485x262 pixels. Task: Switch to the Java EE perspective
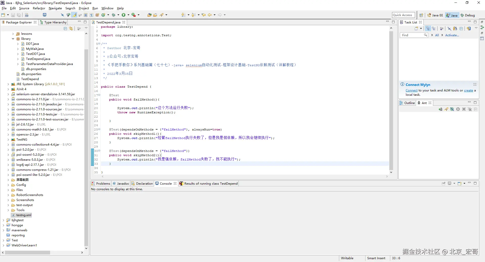tap(435, 15)
